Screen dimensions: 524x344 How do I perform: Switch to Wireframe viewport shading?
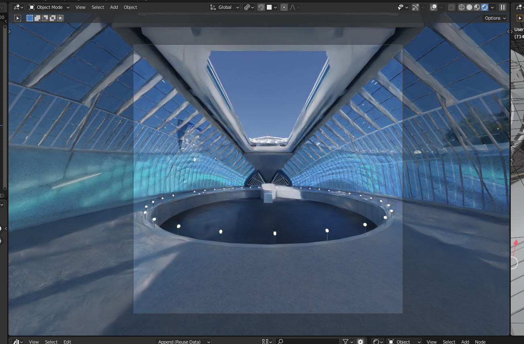coord(461,7)
